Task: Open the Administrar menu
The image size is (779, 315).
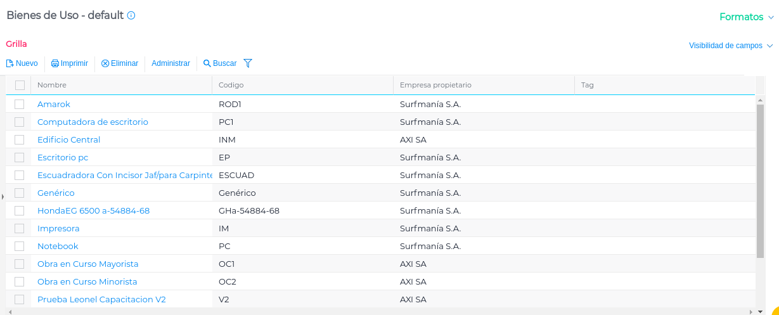Action: pos(171,63)
